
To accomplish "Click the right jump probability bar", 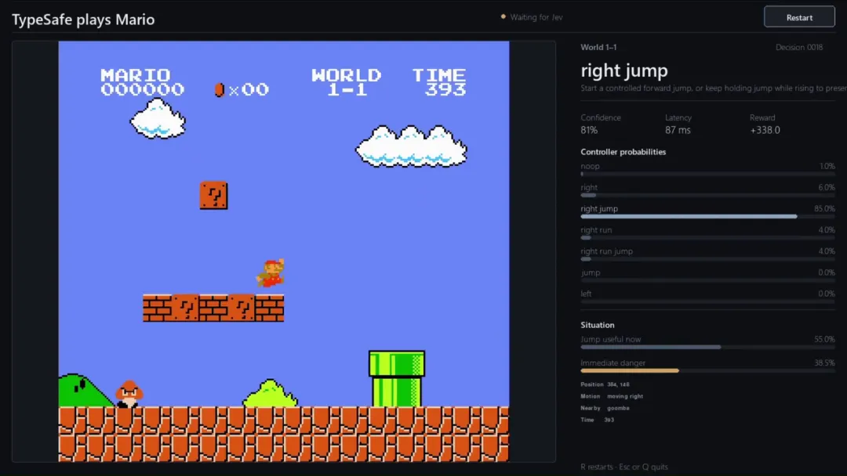I will click(x=707, y=216).
